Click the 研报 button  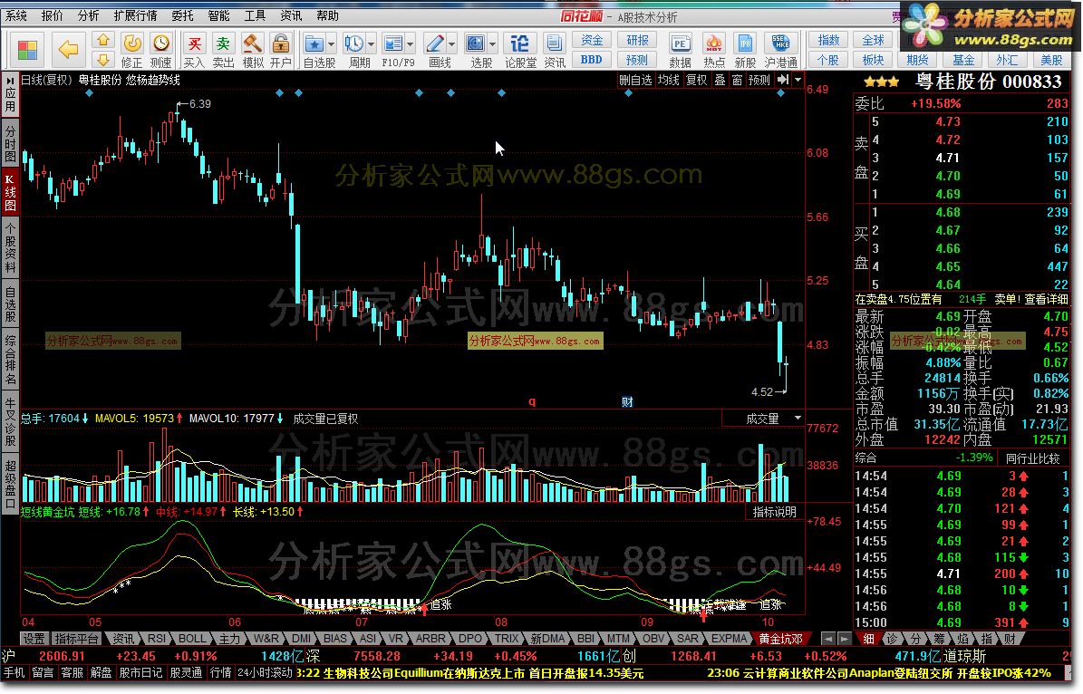pos(637,40)
